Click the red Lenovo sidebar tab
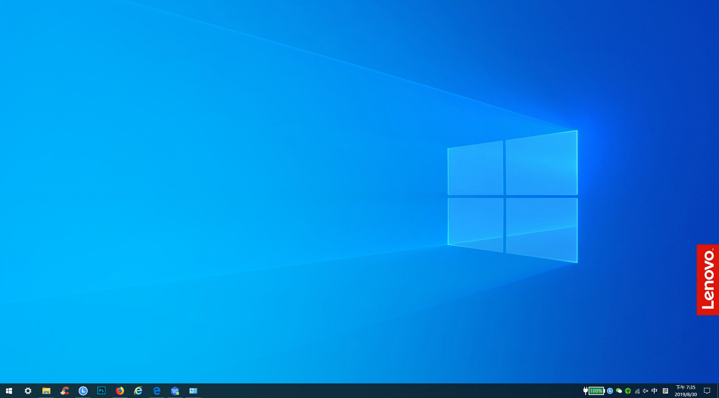 click(708, 280)
